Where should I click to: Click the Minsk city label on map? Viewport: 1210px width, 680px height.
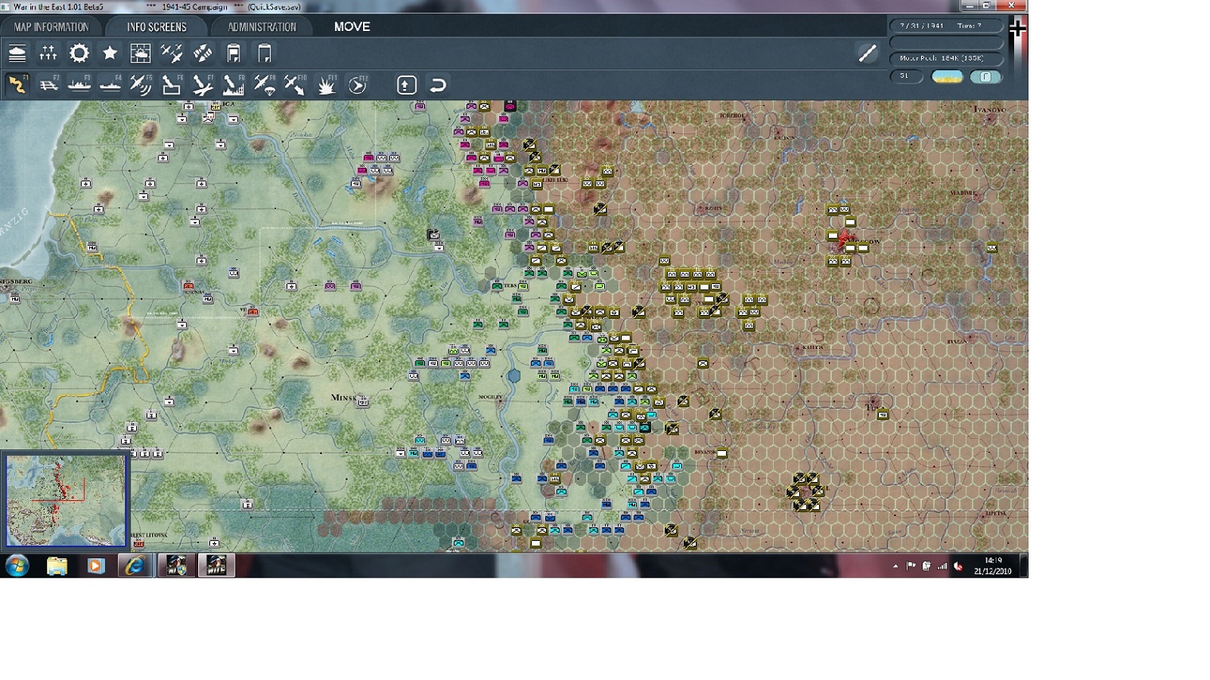(x=345, y=397)
